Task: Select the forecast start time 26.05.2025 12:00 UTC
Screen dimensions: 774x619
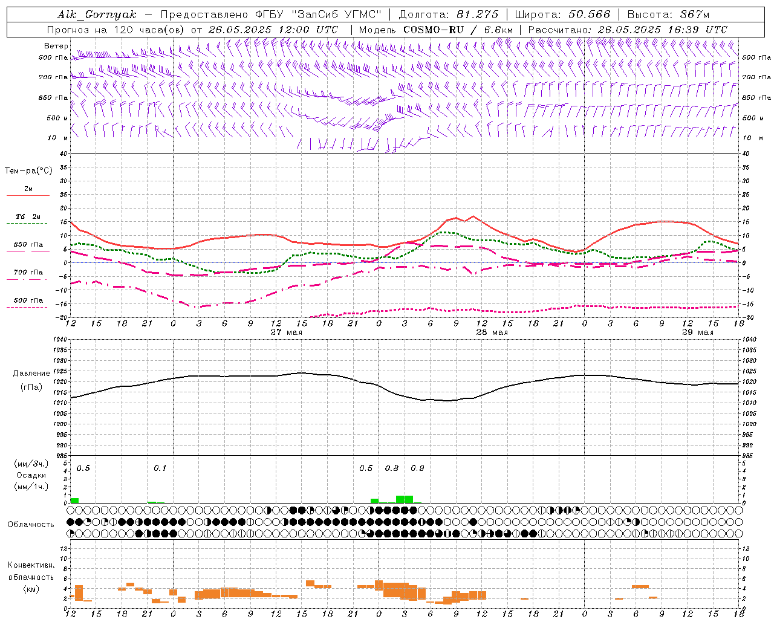Action: tap(273, 30)
